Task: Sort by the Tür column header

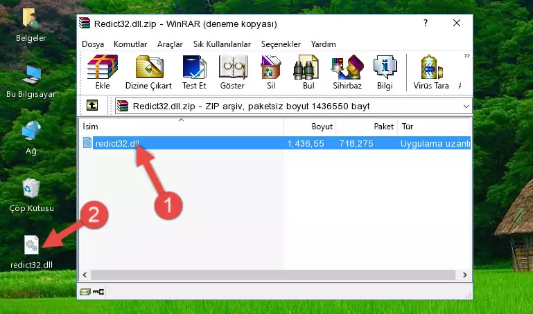Action: pyautogui.click(x=434, y=127)
